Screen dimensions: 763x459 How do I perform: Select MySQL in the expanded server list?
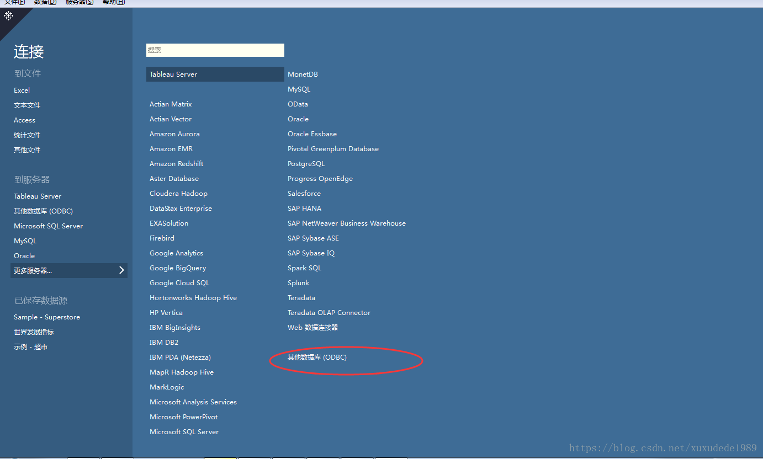click(x=299, y=89)
